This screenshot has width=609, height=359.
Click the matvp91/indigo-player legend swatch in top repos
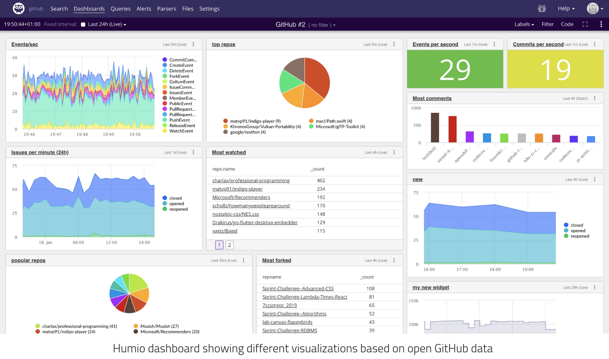tap(226, 121)
